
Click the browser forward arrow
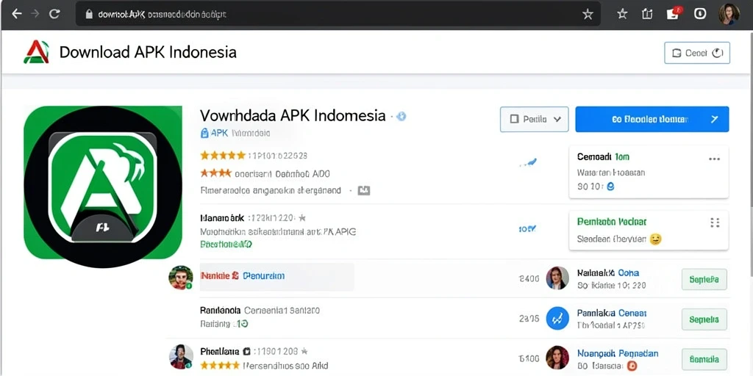(35, 14)
